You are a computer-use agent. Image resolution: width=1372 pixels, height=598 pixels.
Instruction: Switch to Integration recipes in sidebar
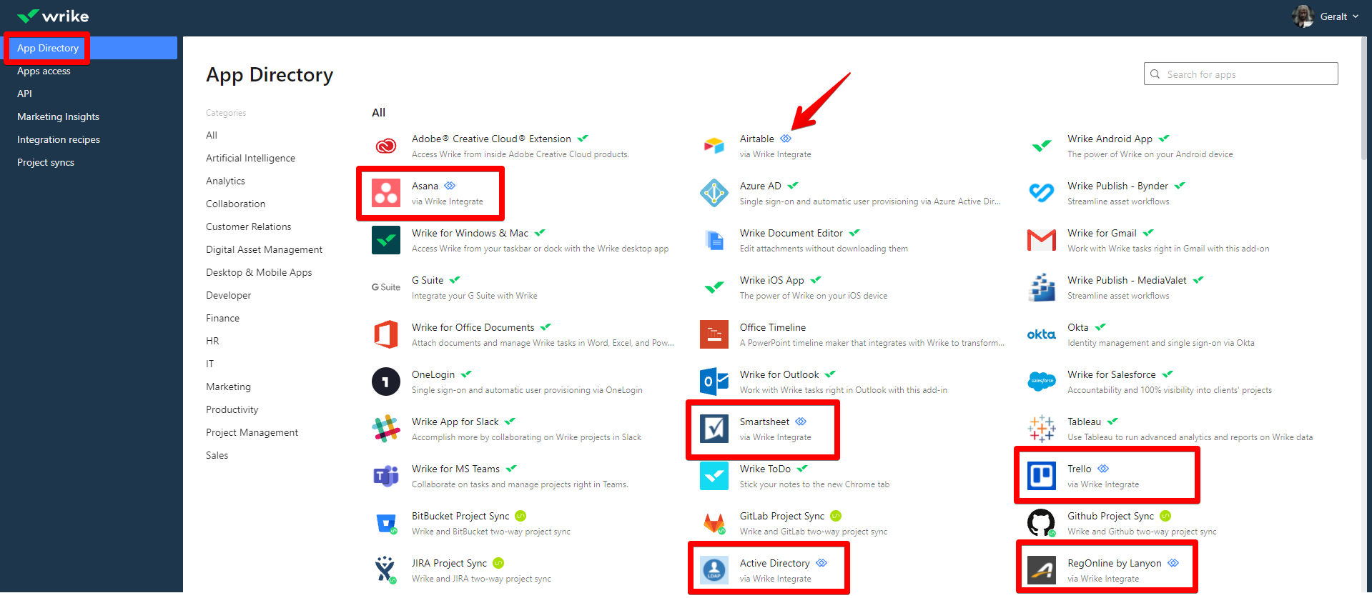[x=59, y=139]
